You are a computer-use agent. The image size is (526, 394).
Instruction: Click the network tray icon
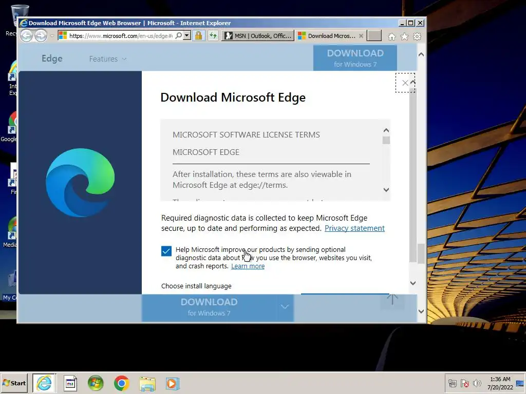click(x=453, y=383)
